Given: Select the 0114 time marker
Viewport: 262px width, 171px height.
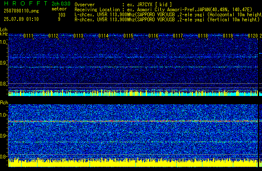Looking at the screenshot, I should (x=103, y=36).
